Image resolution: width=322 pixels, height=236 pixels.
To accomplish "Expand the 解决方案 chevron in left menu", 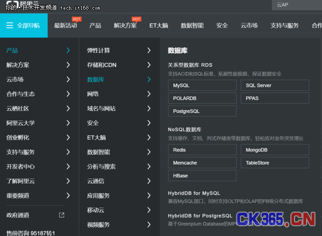I will click(x=68, y=65).
